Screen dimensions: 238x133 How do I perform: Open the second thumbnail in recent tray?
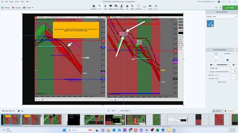pos(32,120)
